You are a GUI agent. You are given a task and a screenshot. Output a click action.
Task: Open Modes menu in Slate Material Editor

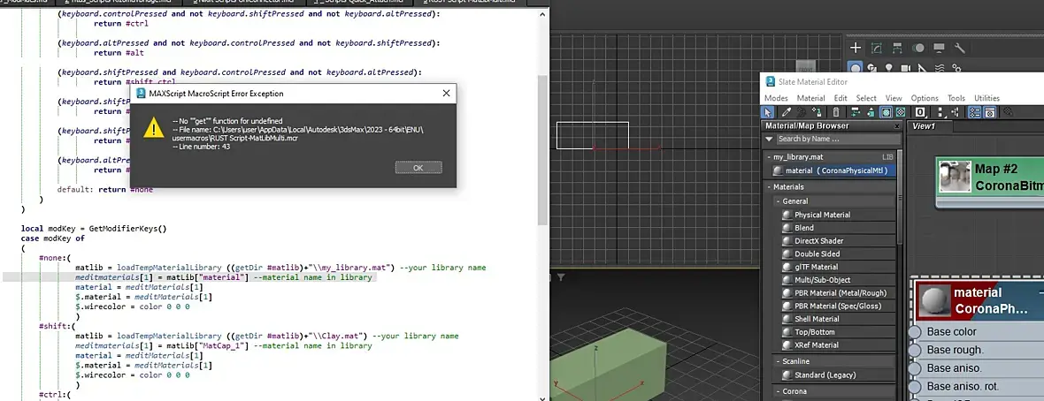(x=776, y=98)
